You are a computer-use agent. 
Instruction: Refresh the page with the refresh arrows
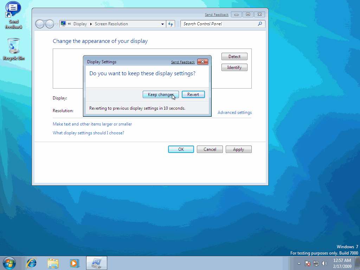pos(171,24)
